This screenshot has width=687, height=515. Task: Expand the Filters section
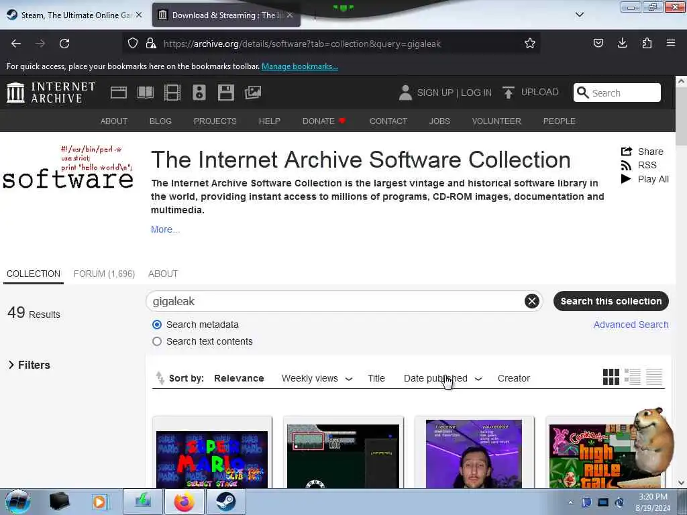(x=30, y=365)
